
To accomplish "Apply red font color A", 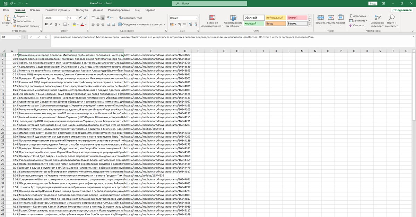I will pyautogui.click(x=82, y=24).
